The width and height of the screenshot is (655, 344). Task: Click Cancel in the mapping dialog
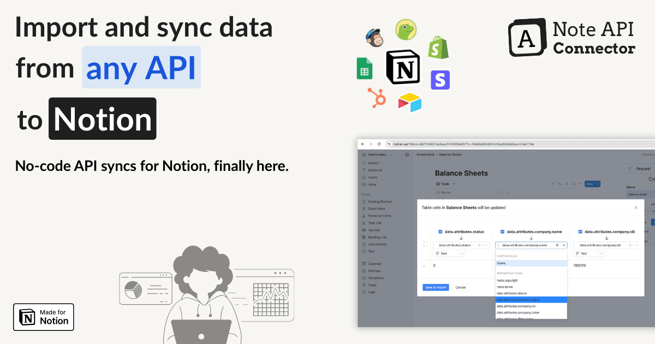(460, 287)
